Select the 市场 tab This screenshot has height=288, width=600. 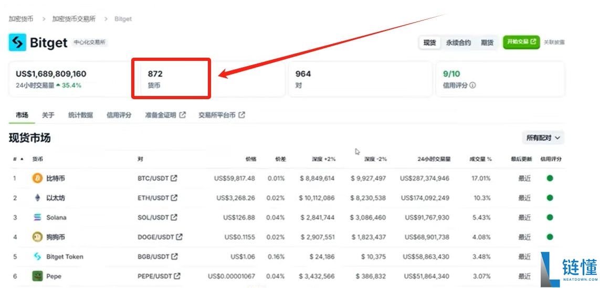point(22,115)
